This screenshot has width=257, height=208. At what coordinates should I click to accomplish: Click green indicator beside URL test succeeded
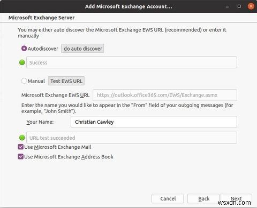click(22, 138)
